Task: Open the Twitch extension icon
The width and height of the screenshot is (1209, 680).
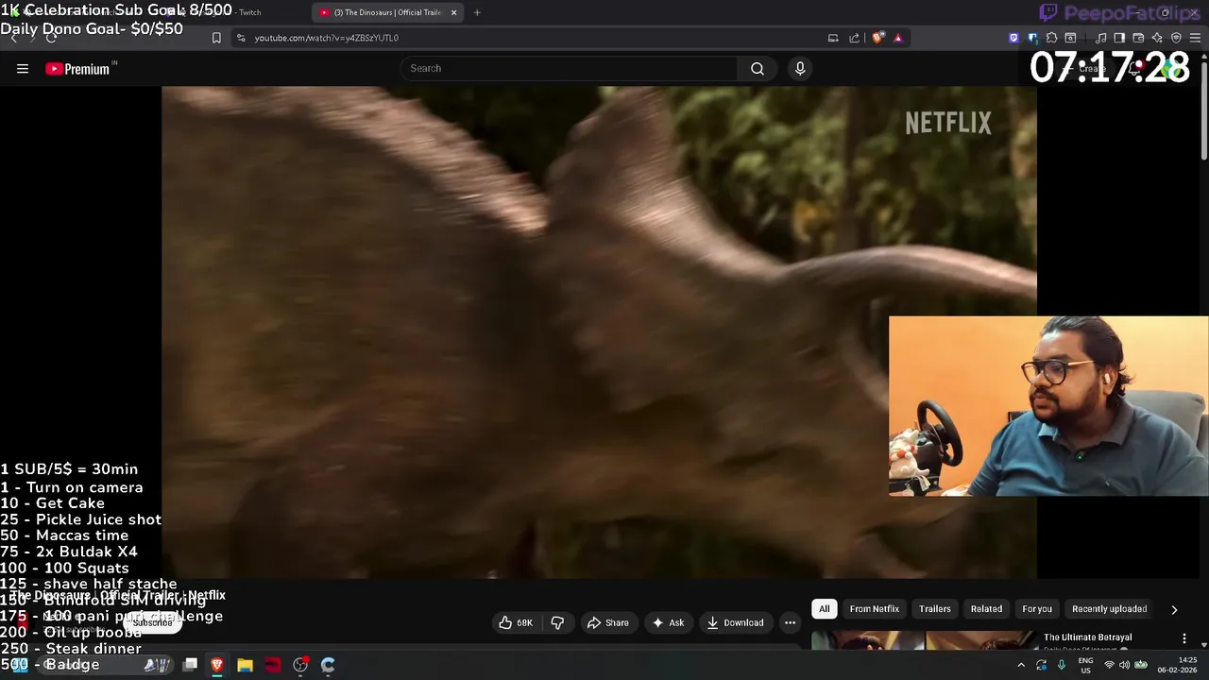Action: click(x=1013, y=38)
